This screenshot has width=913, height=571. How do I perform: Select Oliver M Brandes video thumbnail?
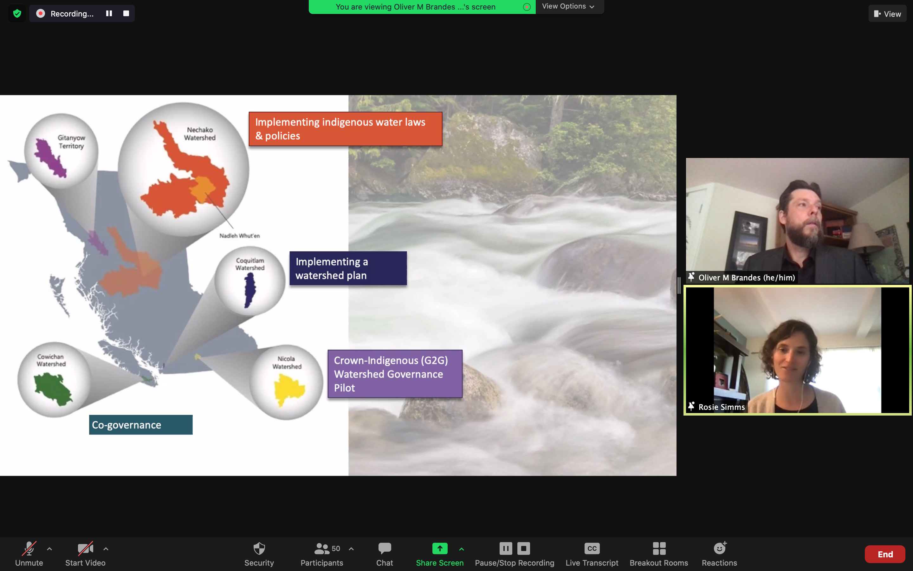click(797, 220)
